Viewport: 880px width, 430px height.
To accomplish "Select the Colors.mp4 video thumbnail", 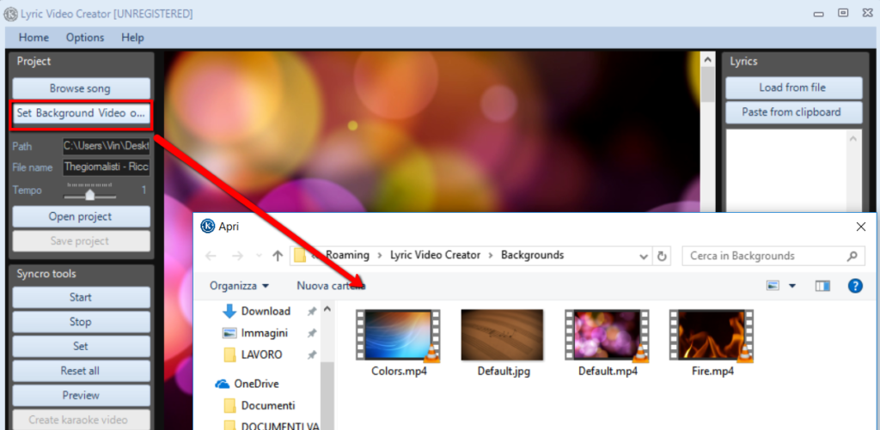I will tap(399, 335).
